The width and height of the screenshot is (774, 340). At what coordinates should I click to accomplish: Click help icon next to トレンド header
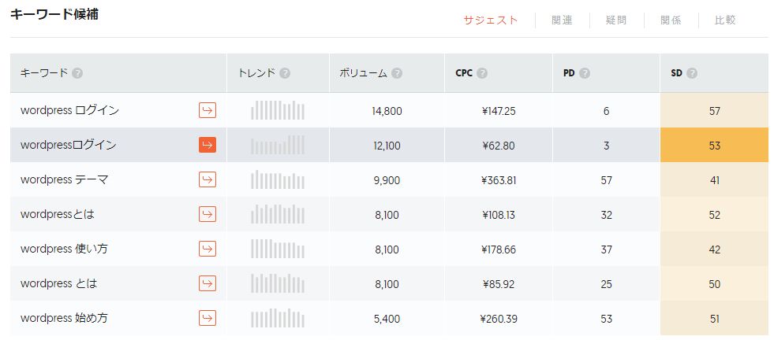point(285,73)
